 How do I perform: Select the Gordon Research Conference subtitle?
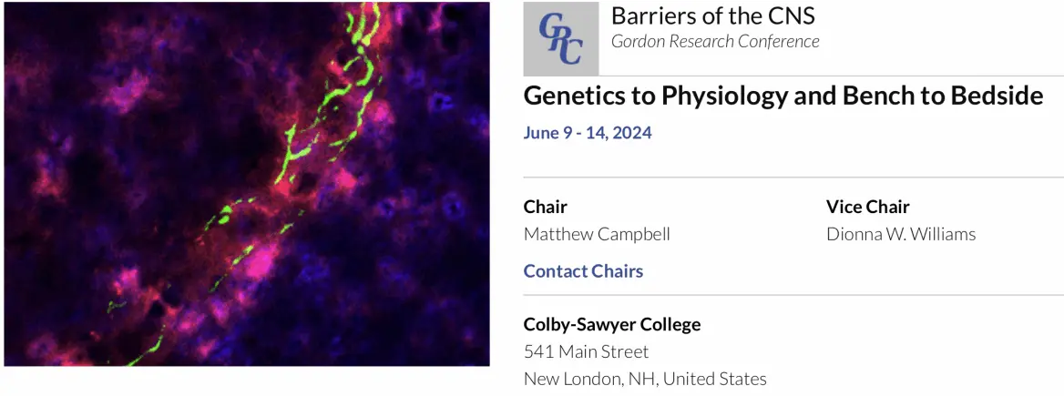click(715, 41)
